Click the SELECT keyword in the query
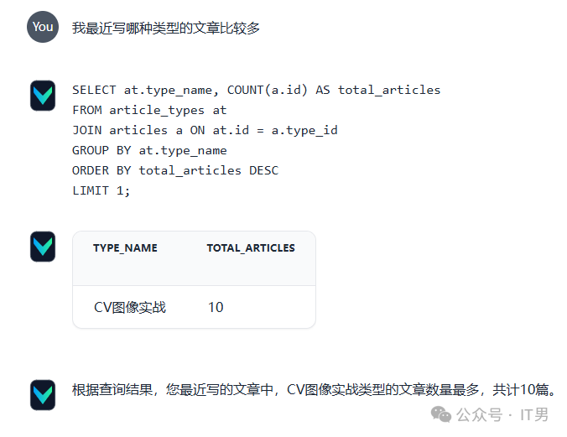The image size is (567, 437). tap(94, 90)
